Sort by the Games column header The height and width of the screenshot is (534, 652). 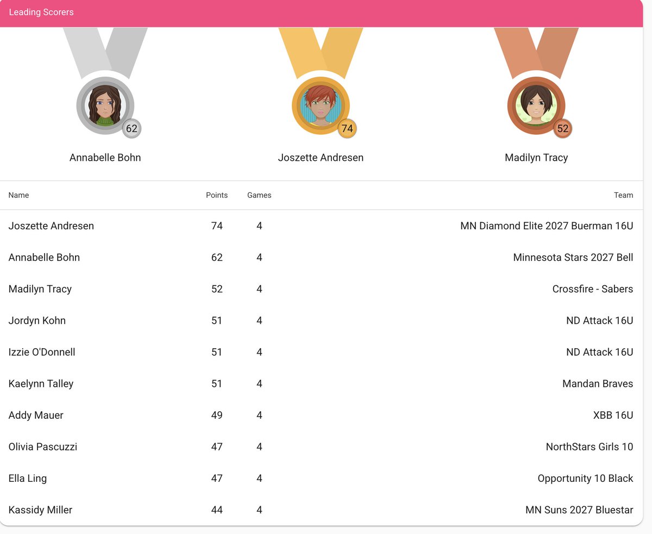pos(259,195)
